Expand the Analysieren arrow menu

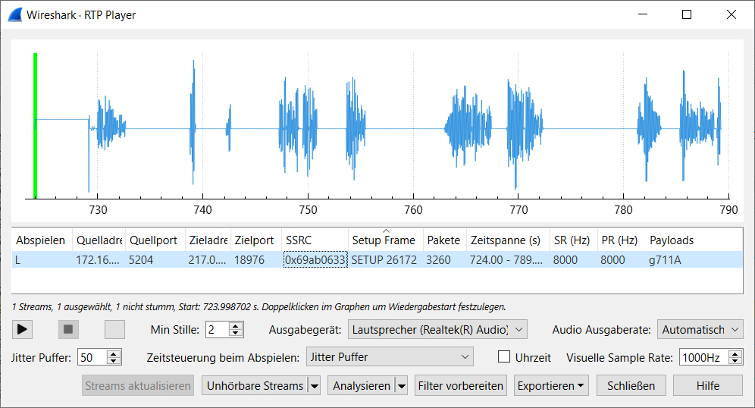coord(401,386)
